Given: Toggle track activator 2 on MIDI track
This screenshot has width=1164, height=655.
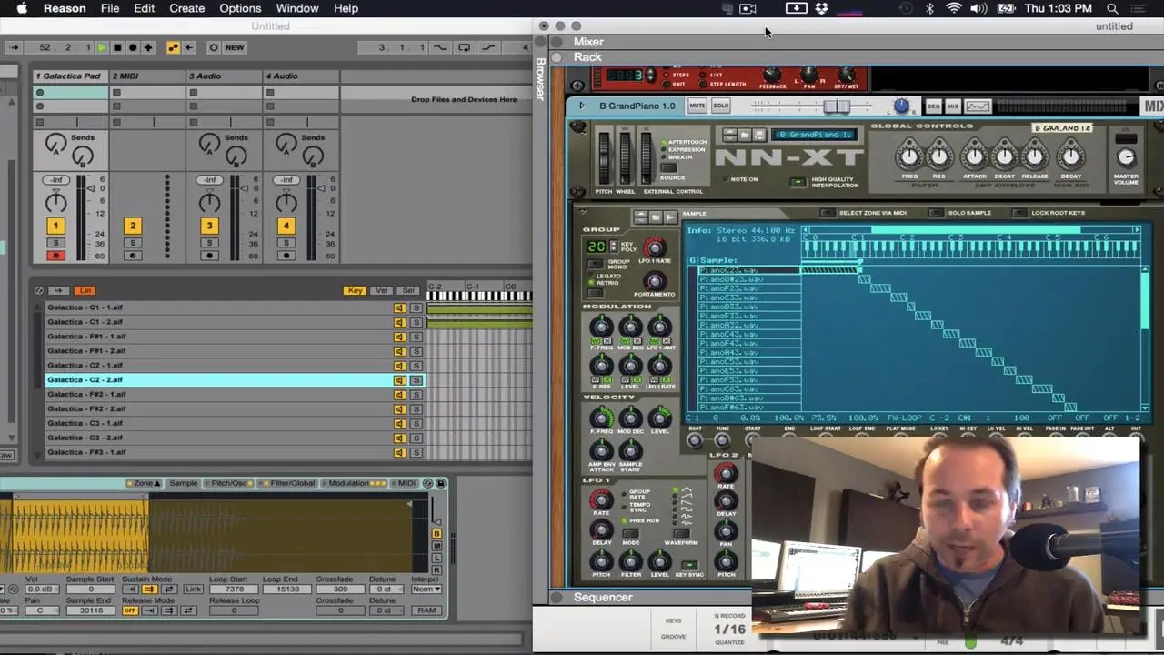Looking at the screenshot, I should pyautogui.click(x=132, y=226).
